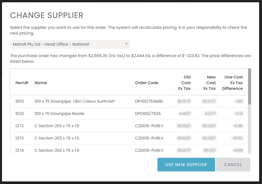The image size is (262, 184).
Task: Select the C Section 203 x 76 x 1.9 row
Action: click(57, 150)
